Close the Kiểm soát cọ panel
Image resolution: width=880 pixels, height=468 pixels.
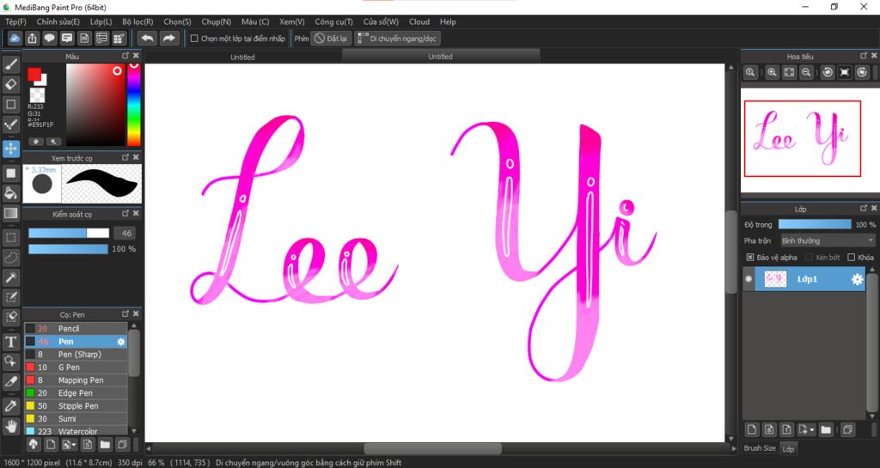(136, 214)
